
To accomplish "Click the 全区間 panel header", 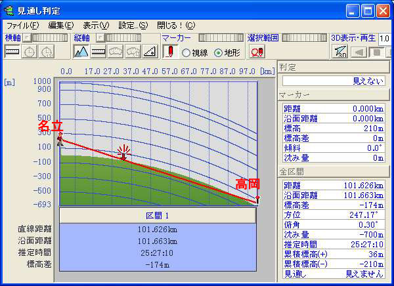I will 334,172.
